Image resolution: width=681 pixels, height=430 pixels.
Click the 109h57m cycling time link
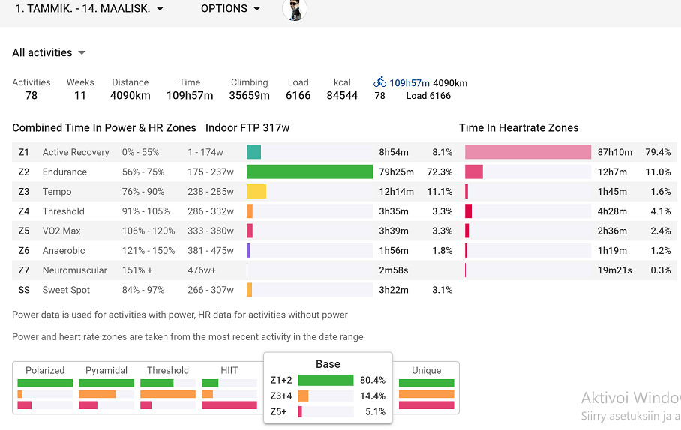click(x=409, y=83)
